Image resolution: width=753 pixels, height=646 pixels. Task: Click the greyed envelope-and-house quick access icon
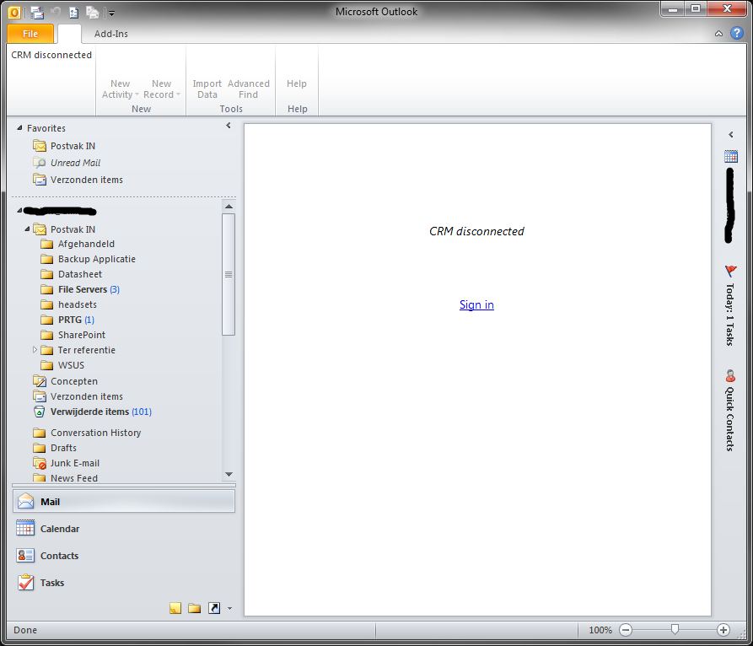(92, 13)
